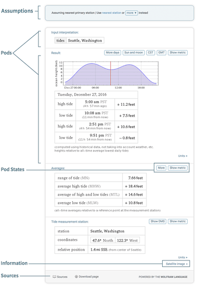Click the 'Result:' pod title
Screen dimensions: 198x289
tap(56, 53)
